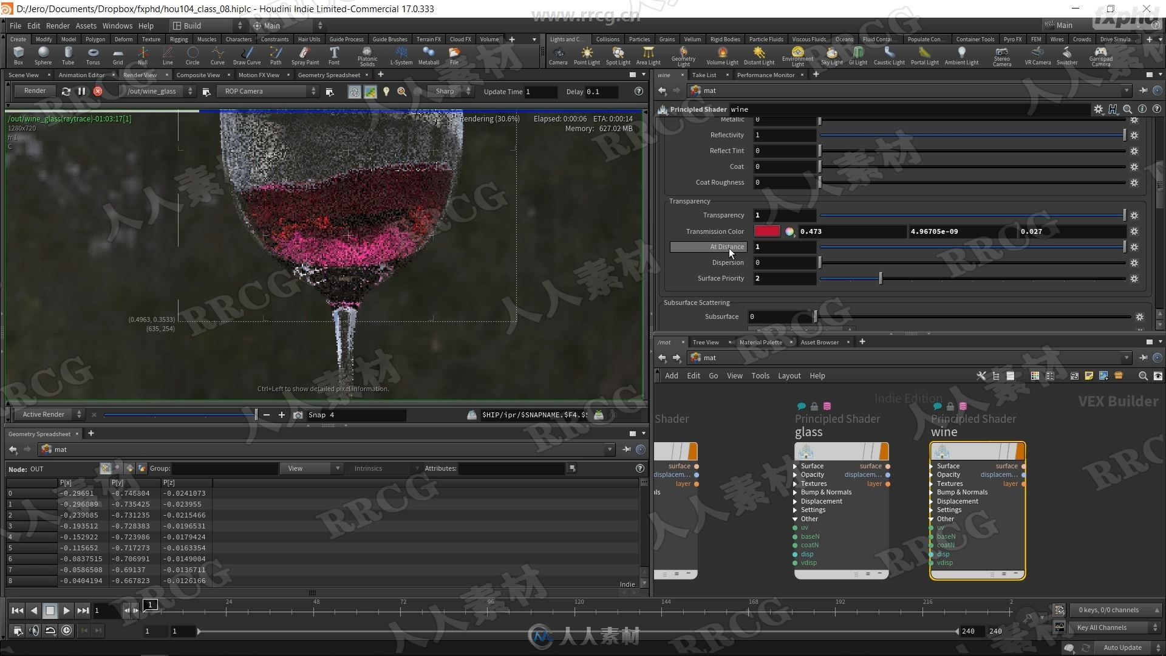Image resolution: width=1166 pixels, height=656 pixels.
Task: Toggle the stop render button
Action: point(97,91)
